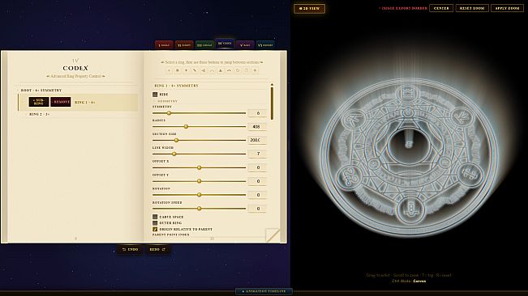Open the purple tab numbered V

coord(245,45)
